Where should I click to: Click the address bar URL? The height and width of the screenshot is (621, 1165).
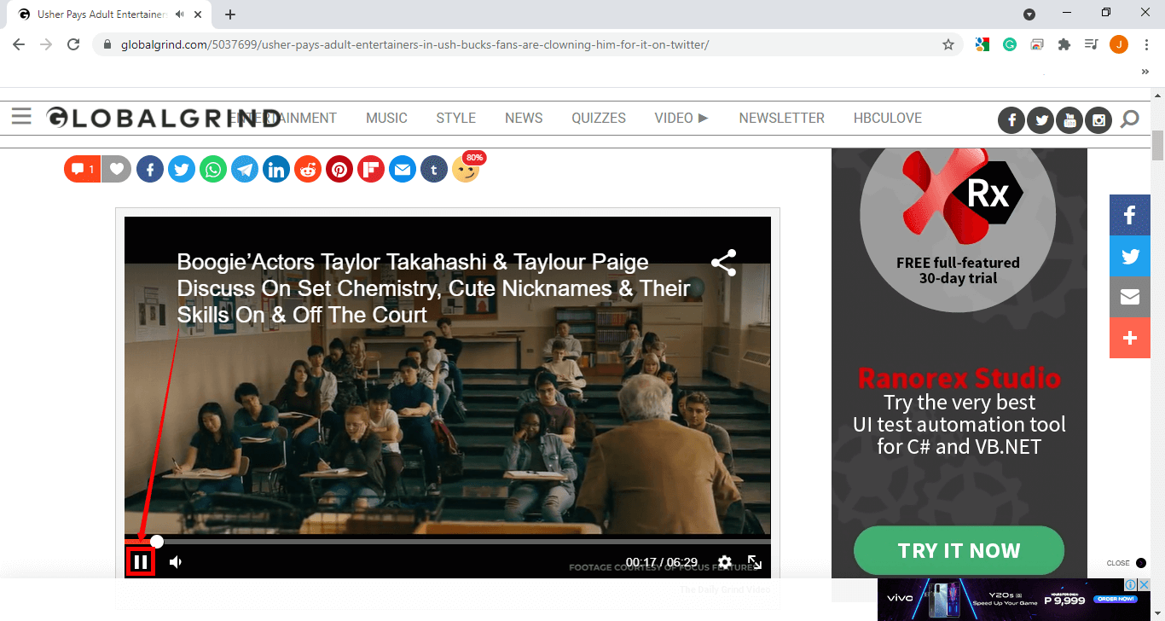(x=414, y=44)
